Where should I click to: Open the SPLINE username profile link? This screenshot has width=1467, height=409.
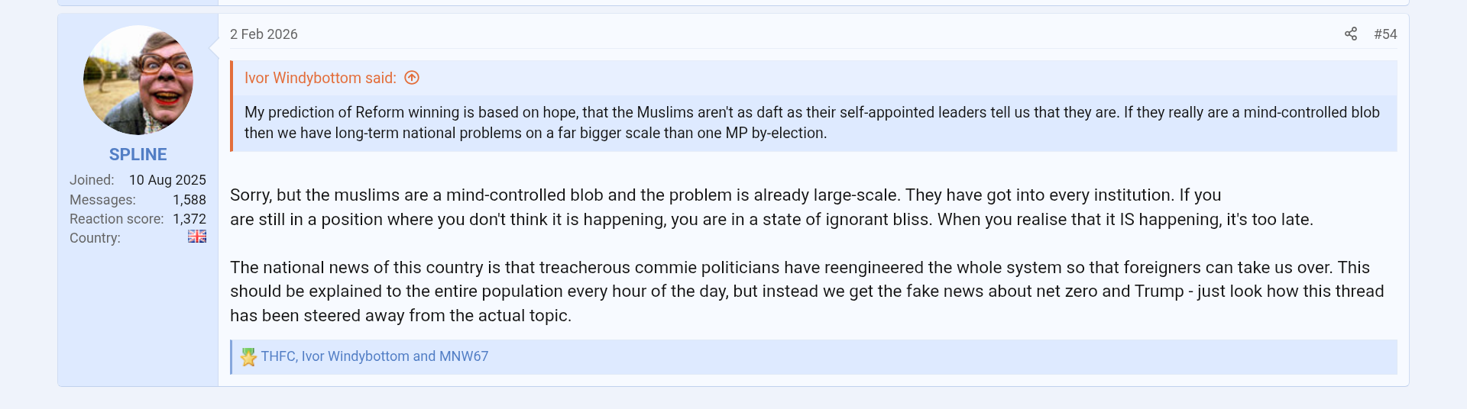click(138, 154)
